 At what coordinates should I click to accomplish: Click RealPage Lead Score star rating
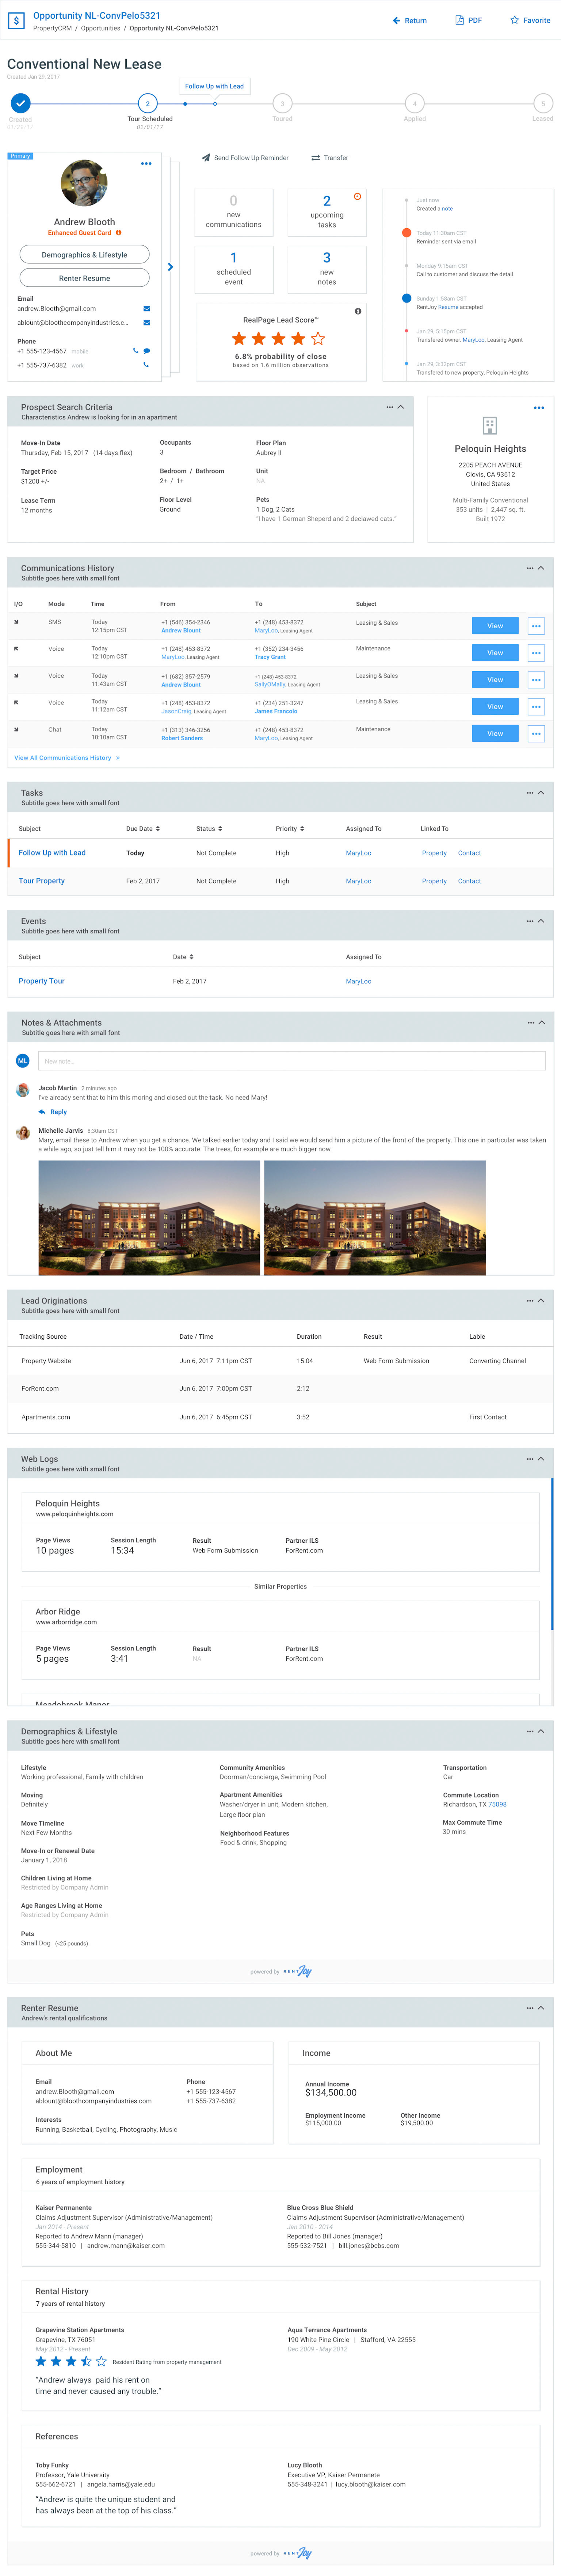(x=279, y=339)
